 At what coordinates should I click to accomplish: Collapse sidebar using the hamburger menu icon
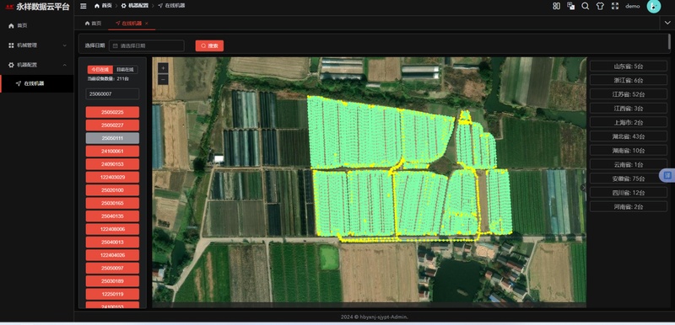[84, 6]
